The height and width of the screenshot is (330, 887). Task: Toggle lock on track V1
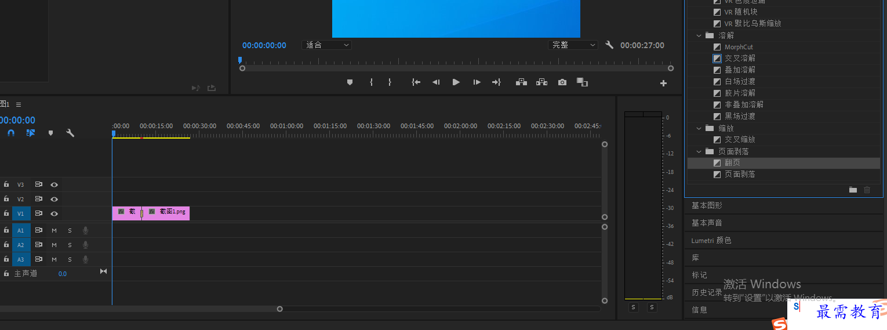tap(6, 213)
